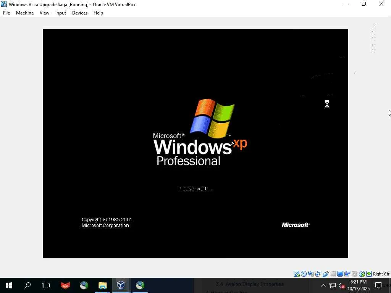This screenshot has height=293, width=391.
Task: Click the network tray icon
Action: 333,285
